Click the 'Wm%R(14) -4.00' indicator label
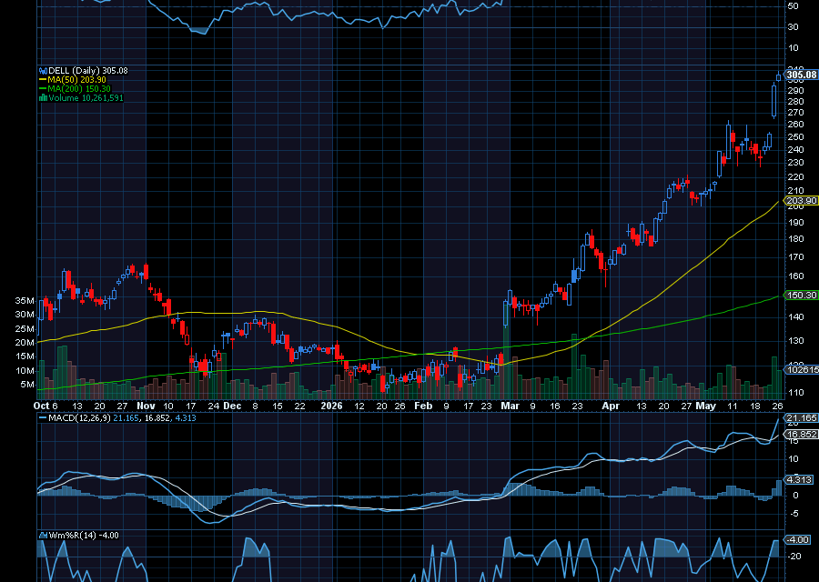819x582 pixels. [x=84, y=535]
